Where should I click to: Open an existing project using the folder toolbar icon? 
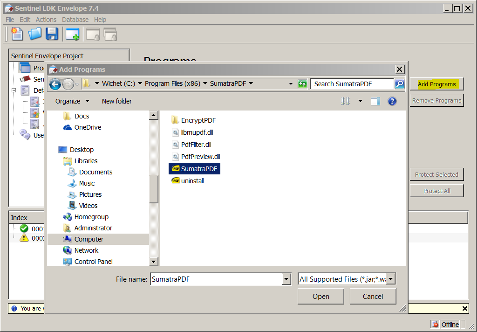coord(34,34)
